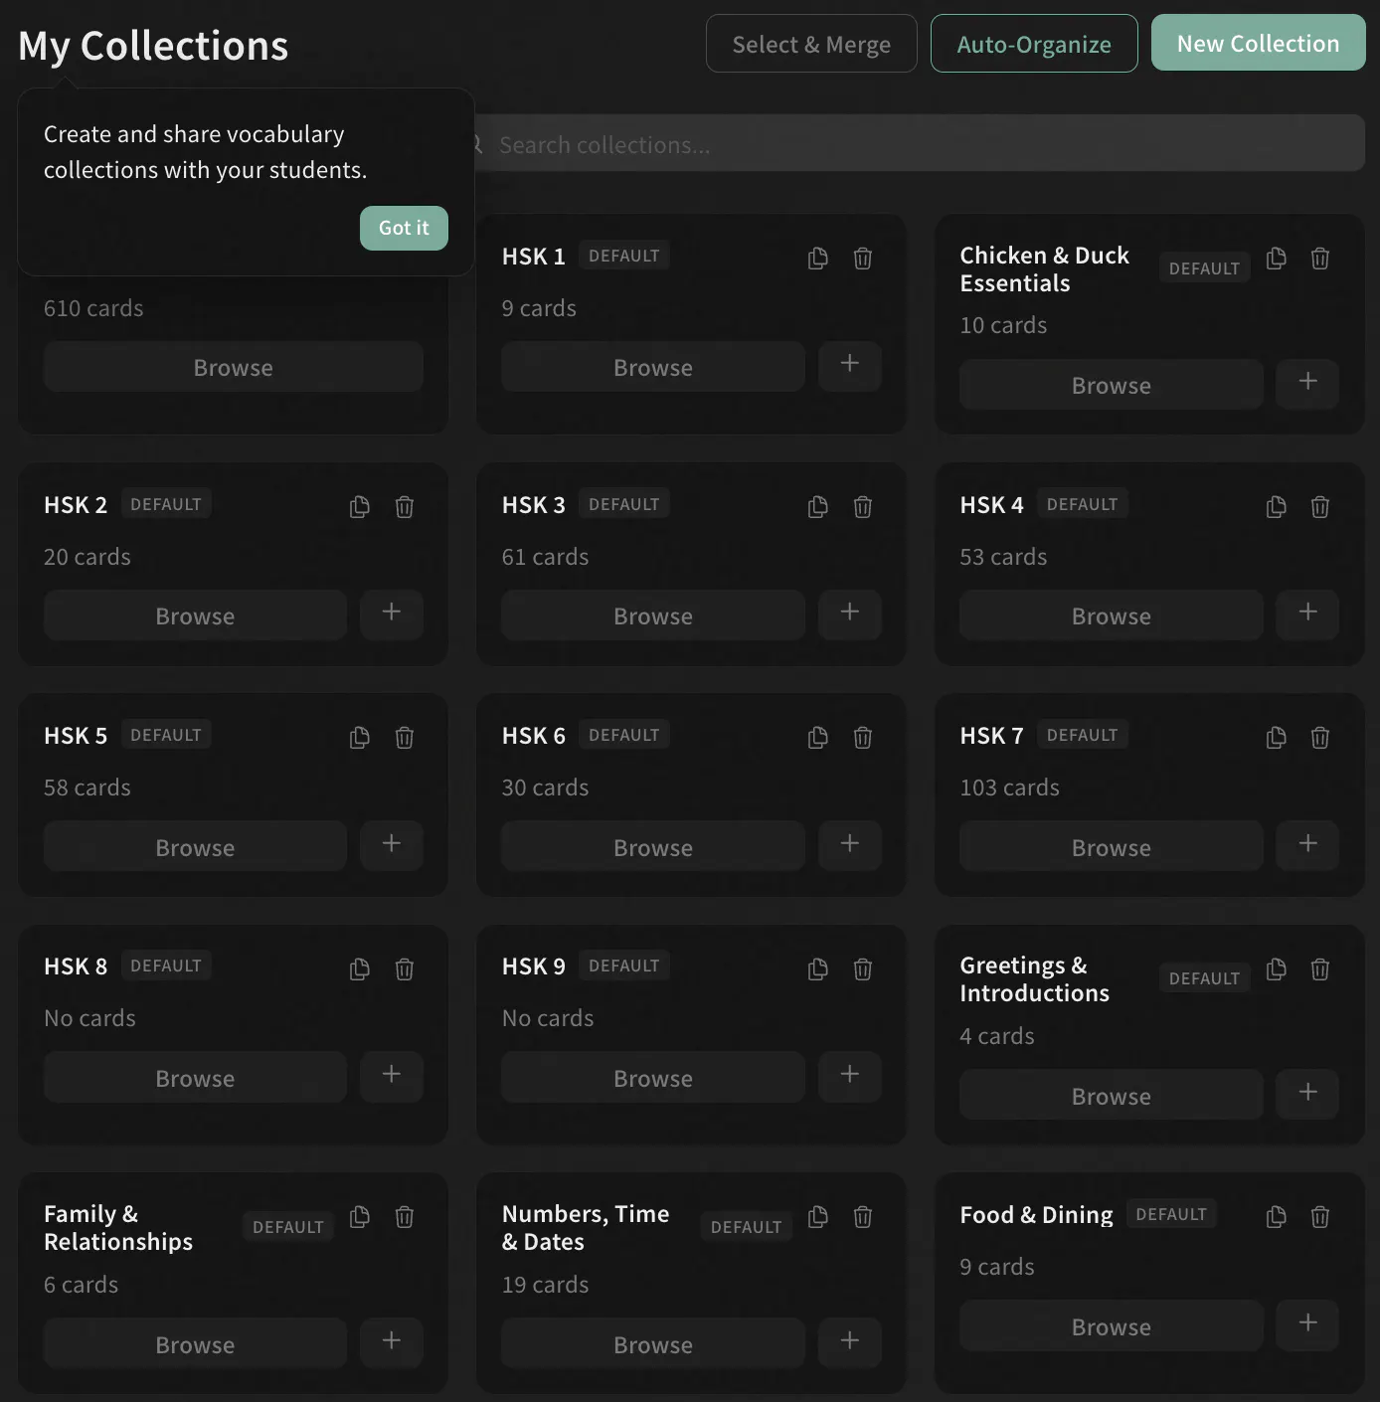Add a card to HSK 3
This screenshot has width=1380, height=1402.
(850, 613)
